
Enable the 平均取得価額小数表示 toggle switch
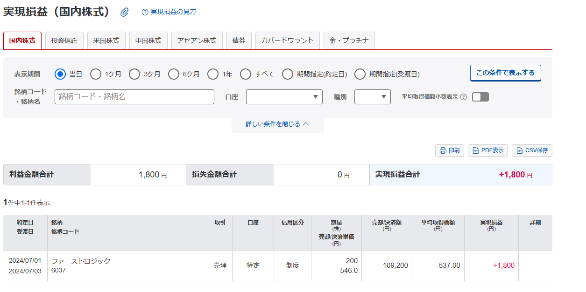[480, 97]
